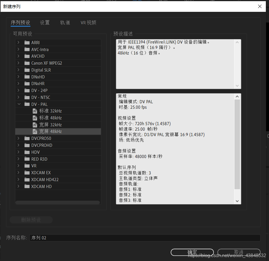Click the DV - PAL folder icon
Image resolution: width=269 pixels, height=261 pixels.
pyautogui.click(x=27, y=104)
